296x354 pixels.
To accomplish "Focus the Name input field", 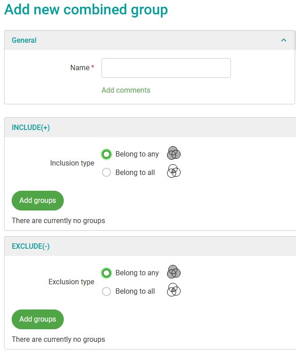I will coord(166,68).
